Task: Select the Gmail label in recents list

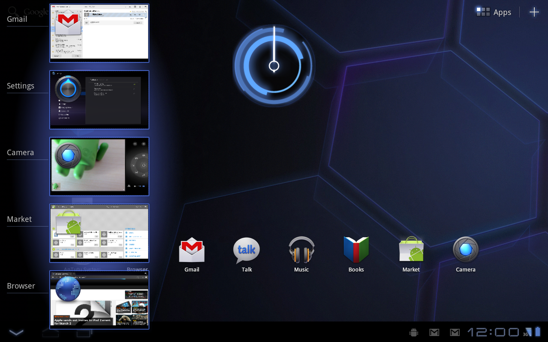Action: point(17,19)
